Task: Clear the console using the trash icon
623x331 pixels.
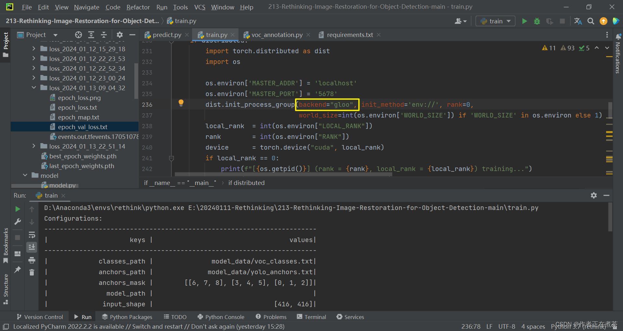Action: (x=31, y=272)
